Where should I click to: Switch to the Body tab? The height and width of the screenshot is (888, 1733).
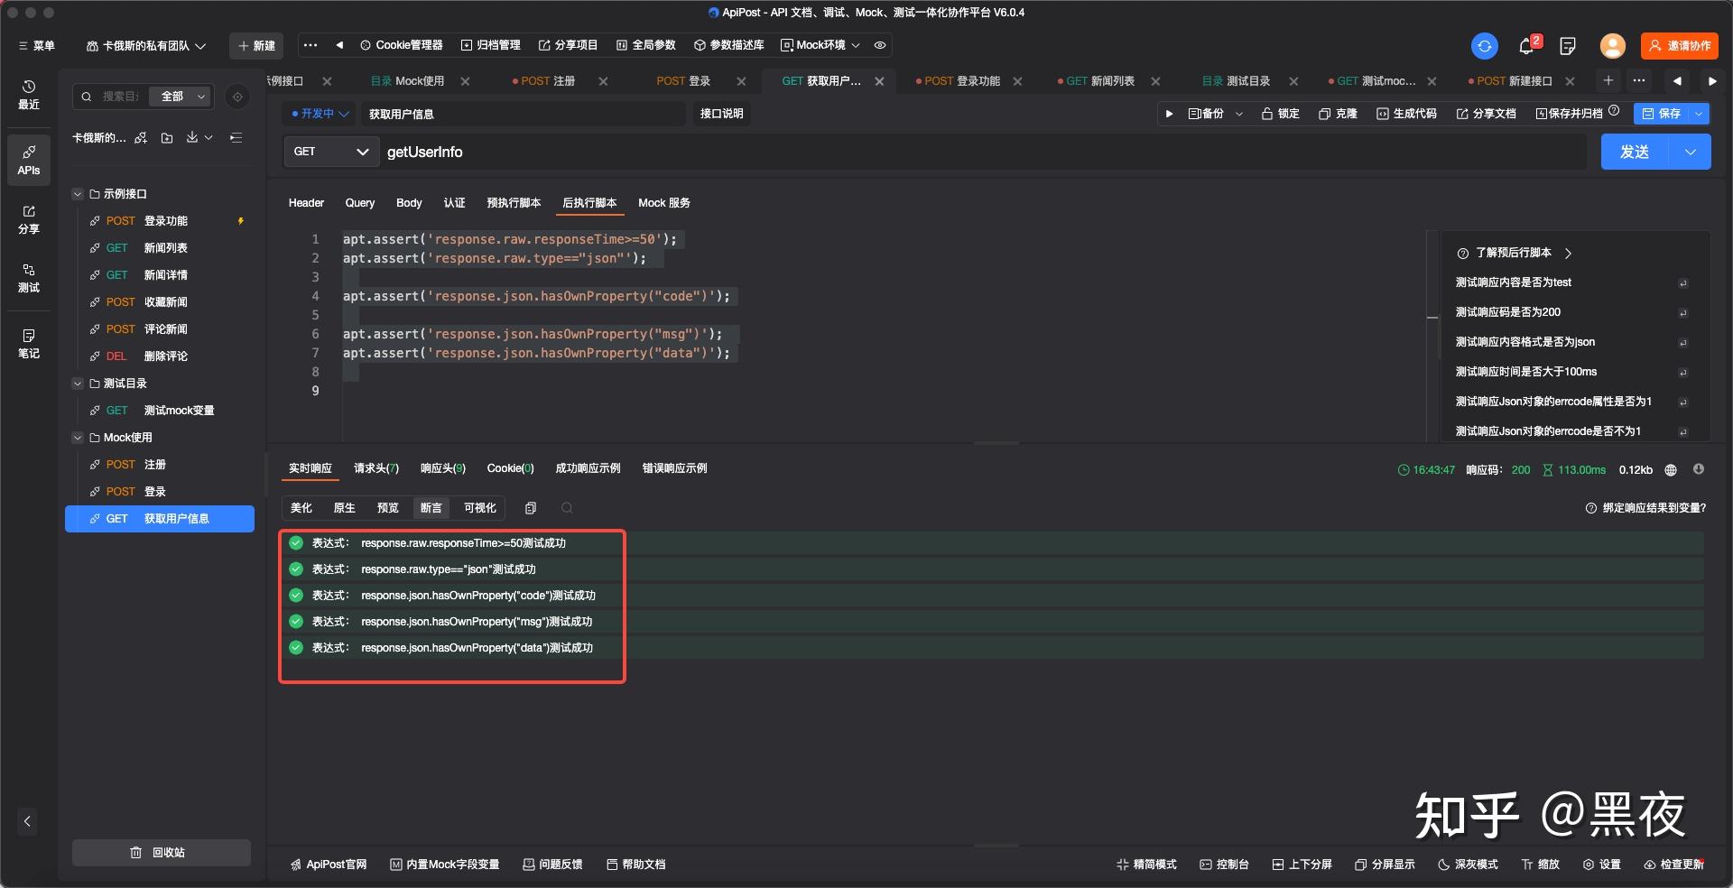(409, 203)
